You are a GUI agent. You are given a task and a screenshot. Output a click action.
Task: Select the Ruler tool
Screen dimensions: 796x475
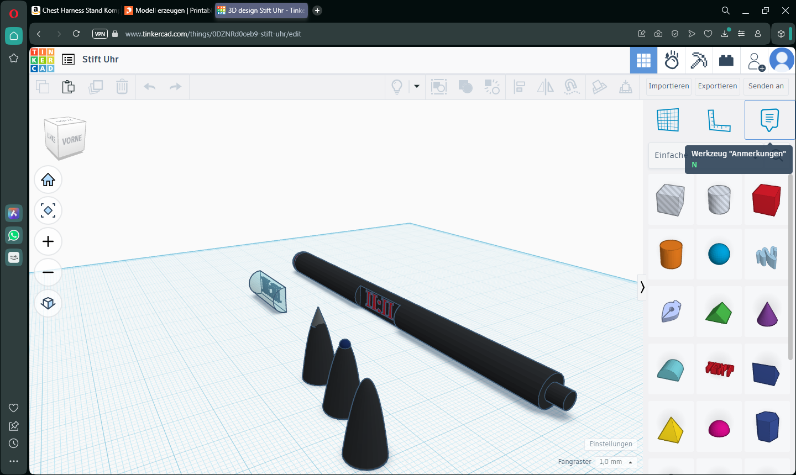(719, 120)
